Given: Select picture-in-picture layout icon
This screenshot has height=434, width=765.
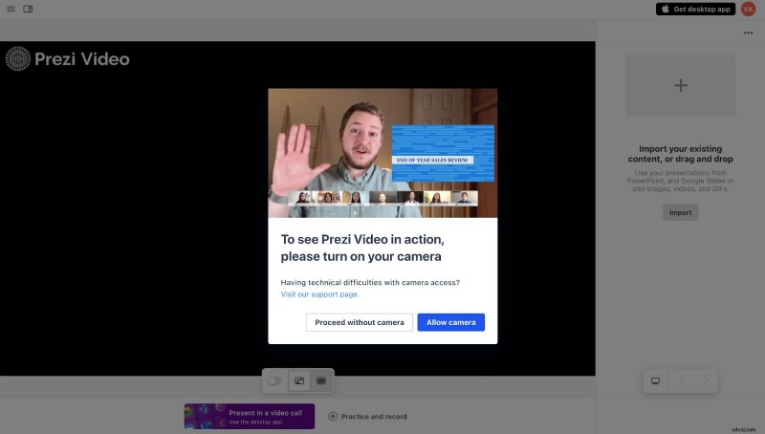Looking at the screenshot, I should pyautogui.click(x=299, y=380).
